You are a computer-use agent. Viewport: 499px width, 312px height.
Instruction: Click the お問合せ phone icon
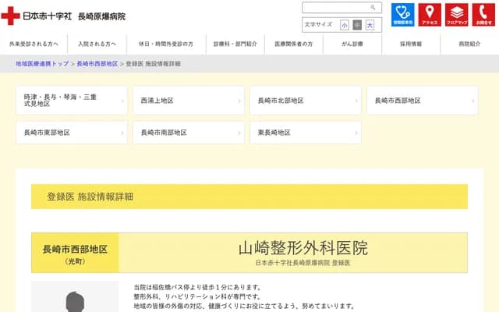483,15
